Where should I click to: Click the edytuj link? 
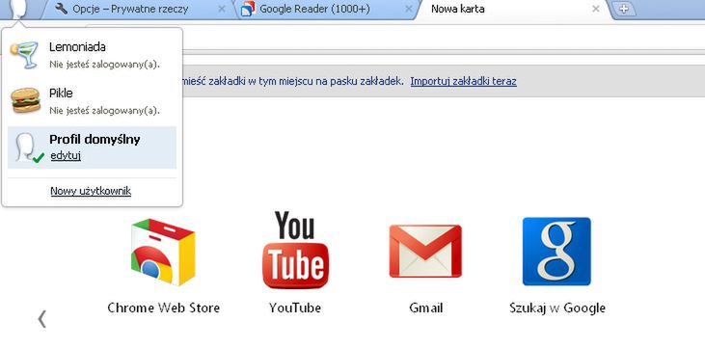(66, 156)
